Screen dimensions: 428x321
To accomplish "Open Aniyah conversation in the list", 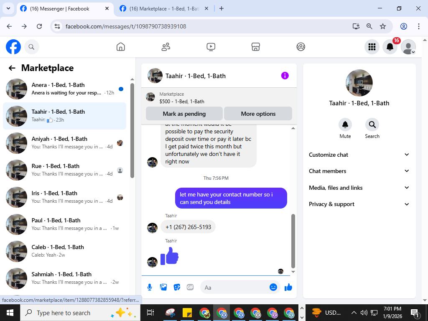I will 65,143.
